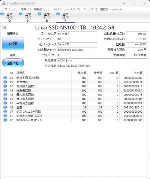Click the ACS-4 standard field
The height and width of the screenshot is (179, 150).
tap(102, 60)
